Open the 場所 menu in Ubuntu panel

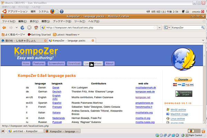click(x=33, y=12)
